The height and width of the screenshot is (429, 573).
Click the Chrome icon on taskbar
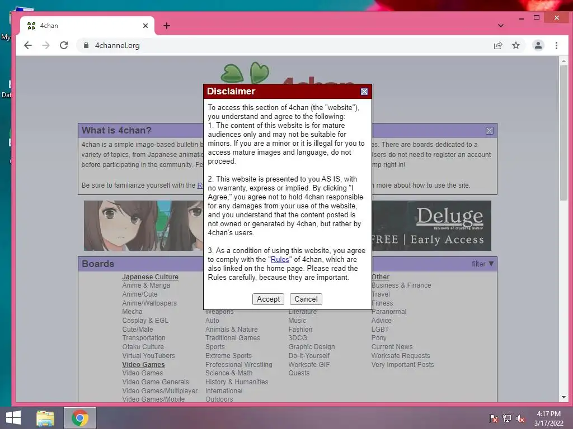pos(80,418)
